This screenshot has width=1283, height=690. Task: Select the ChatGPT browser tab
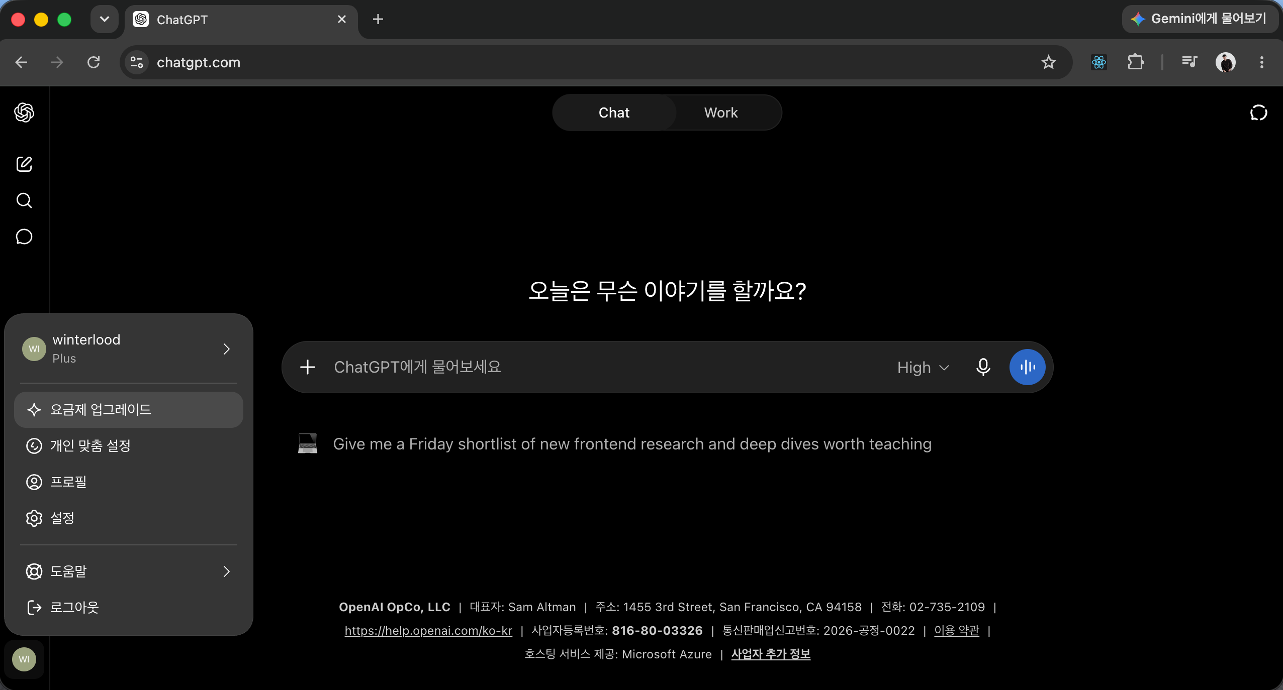click(241, 20)
